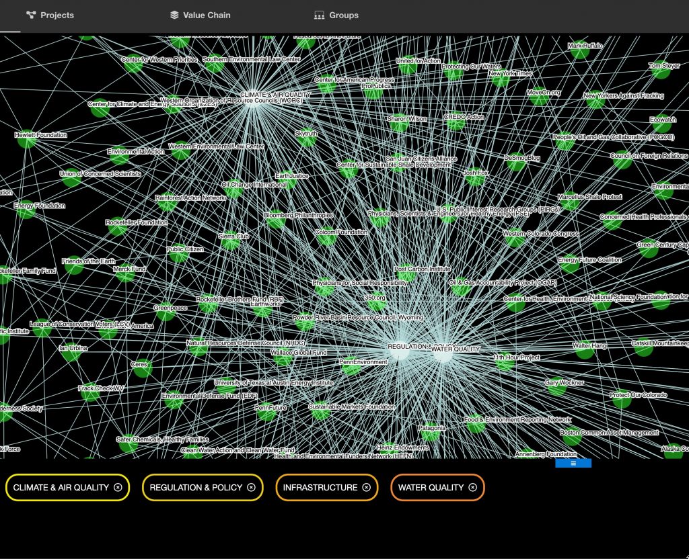Click the Frack Check WV node

pos(90,392)
